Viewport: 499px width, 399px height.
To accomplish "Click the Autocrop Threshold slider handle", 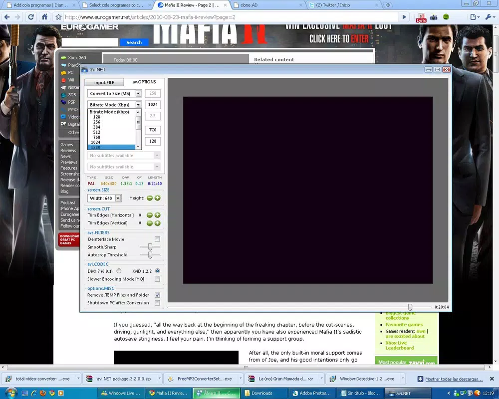I will coord(150,255).
